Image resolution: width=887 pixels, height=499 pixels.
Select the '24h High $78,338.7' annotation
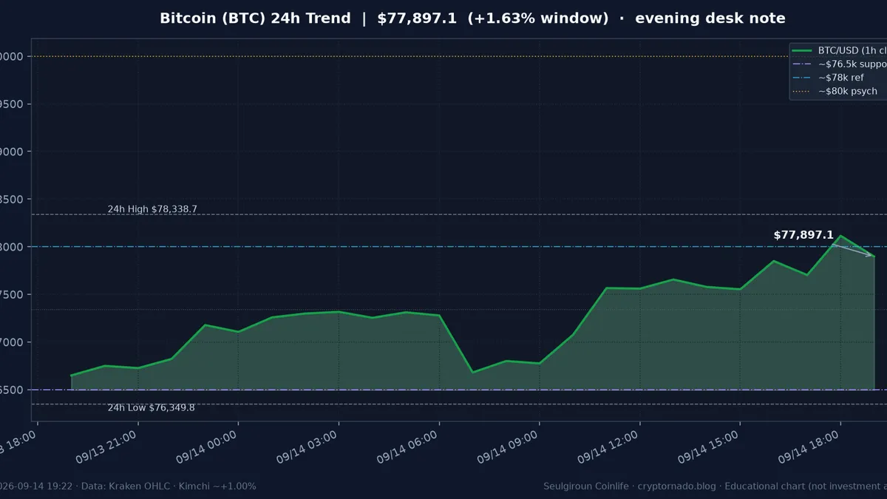point(152,209)
